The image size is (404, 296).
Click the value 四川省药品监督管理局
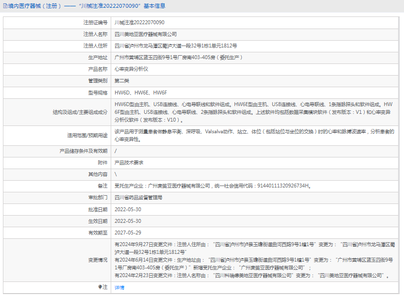138,198
